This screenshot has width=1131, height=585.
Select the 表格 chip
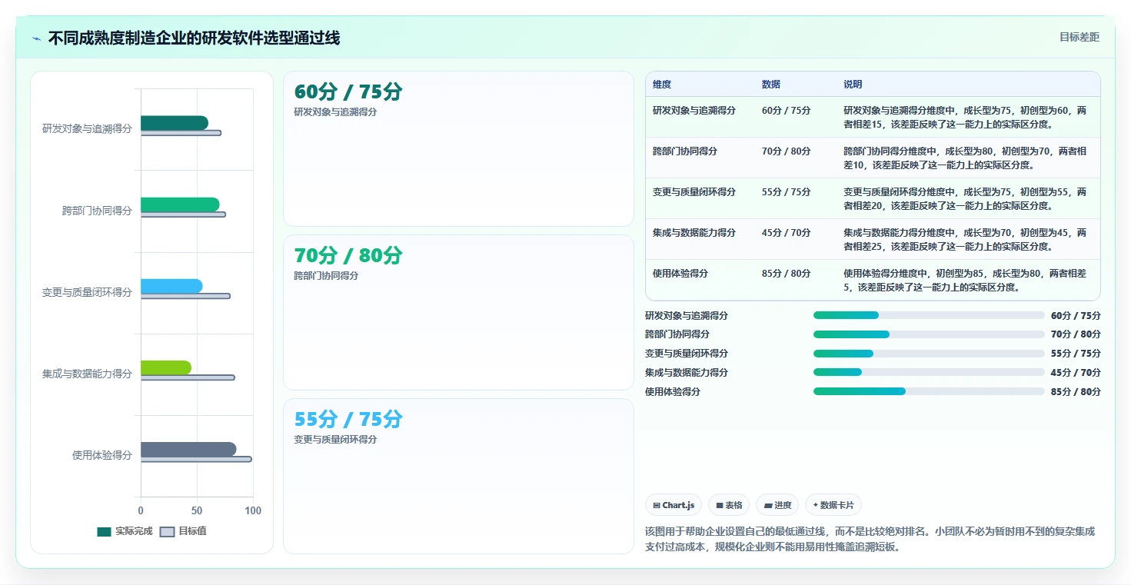729,505
